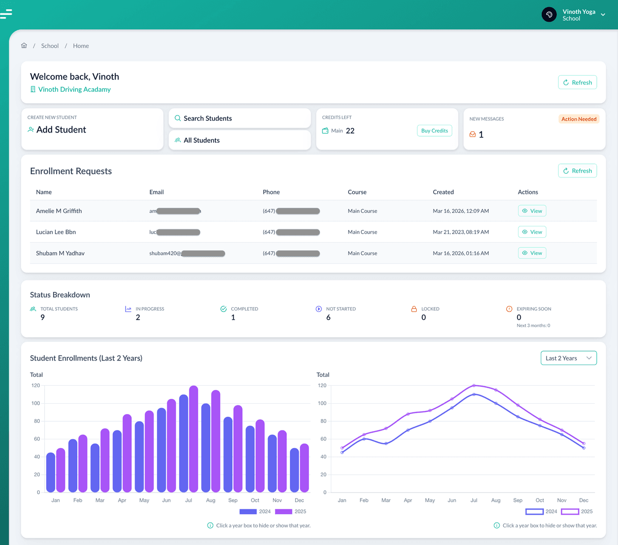
Task: Click the magnifier icon in Search Students
Action: pyautogui.click(x=178, y=118)
